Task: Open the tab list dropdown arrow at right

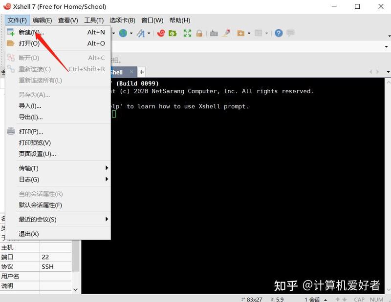Action: (388, 72)
